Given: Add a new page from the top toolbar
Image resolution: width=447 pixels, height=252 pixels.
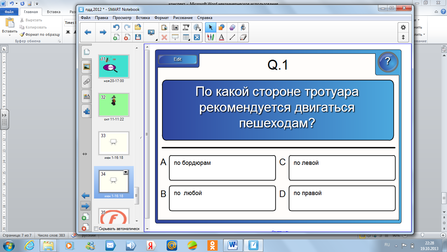Looking at the screenshot, I should point(116,37).
